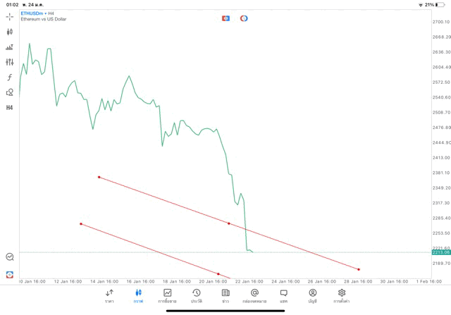Image resolution: width=451 pixels, height=315 pixels.
Task: Open the การตั้งค่า (Settings) tab
Action: pos(342,295)
